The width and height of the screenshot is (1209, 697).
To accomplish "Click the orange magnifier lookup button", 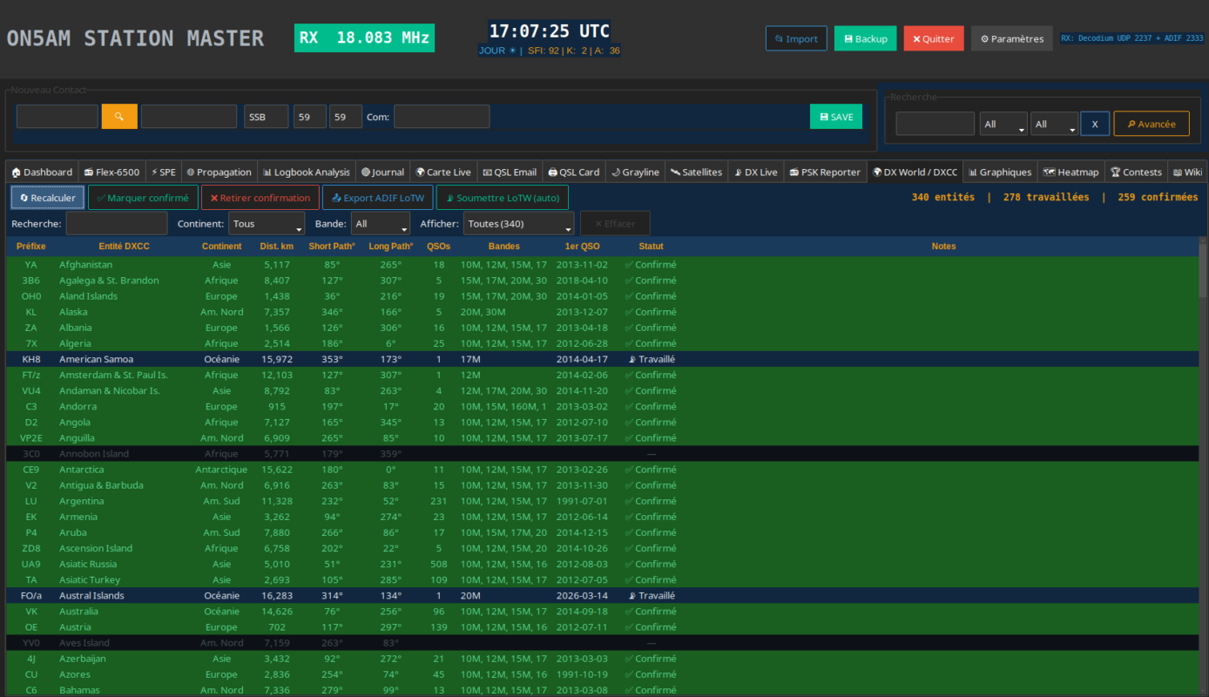I will pos(119,117).
